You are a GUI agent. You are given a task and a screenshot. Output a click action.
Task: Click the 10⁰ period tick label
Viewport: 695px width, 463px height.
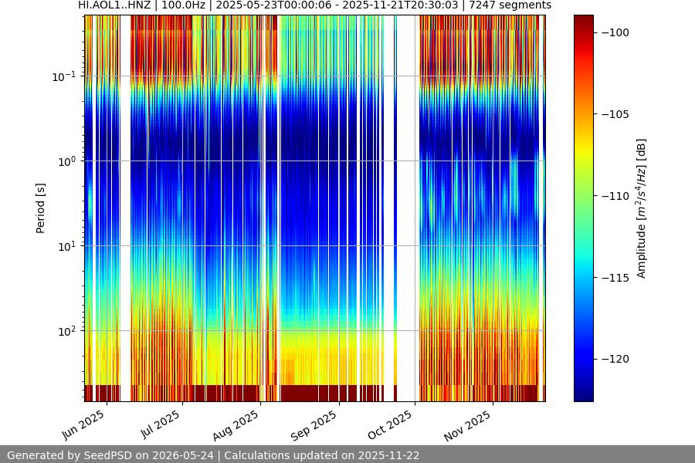coord(66,161)
